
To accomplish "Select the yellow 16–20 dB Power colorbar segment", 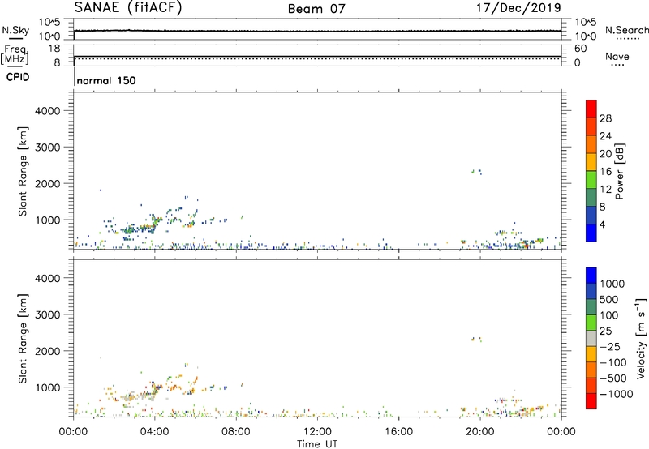I will point(591,161).
